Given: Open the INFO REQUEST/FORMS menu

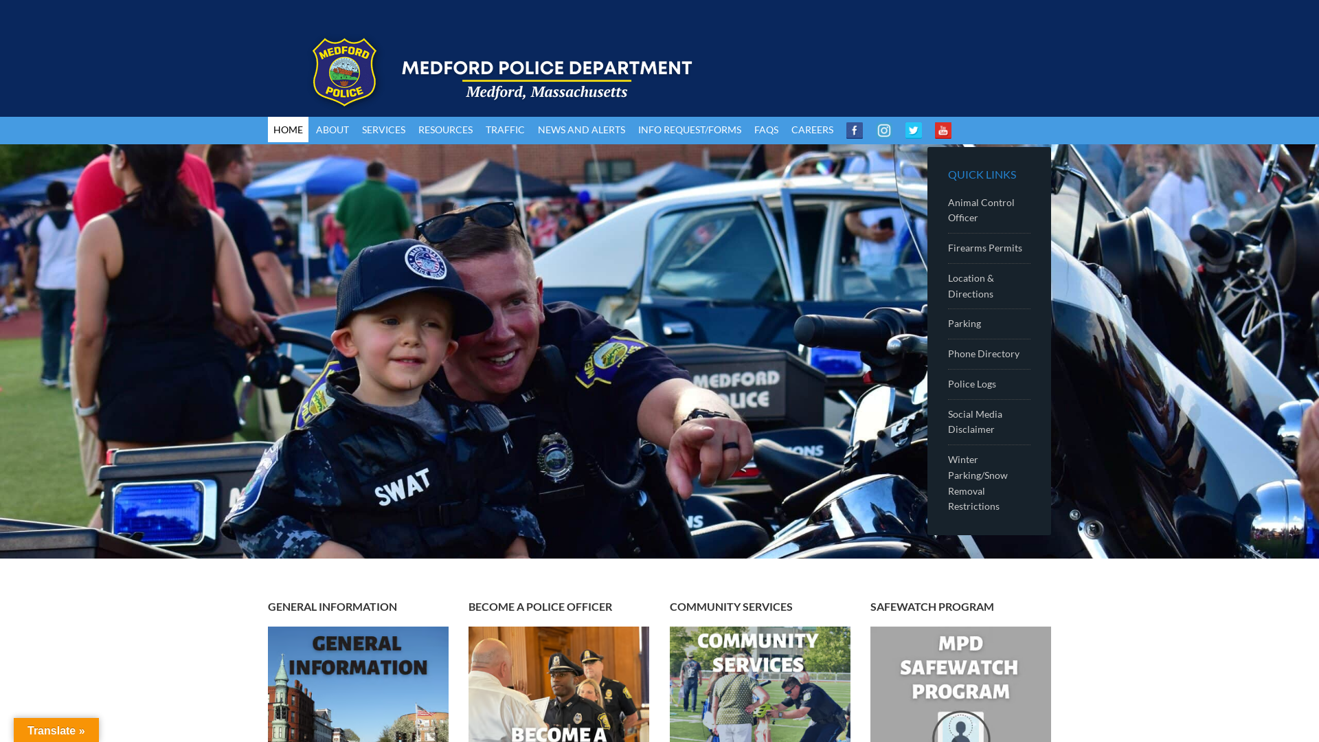Looking at the screenshot, I should (x=689, y=130).
